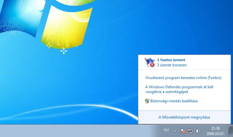Screen dimensions: 233x137
Task: Open the Windows Defender scan message link
Action: (x=179, y=89)
